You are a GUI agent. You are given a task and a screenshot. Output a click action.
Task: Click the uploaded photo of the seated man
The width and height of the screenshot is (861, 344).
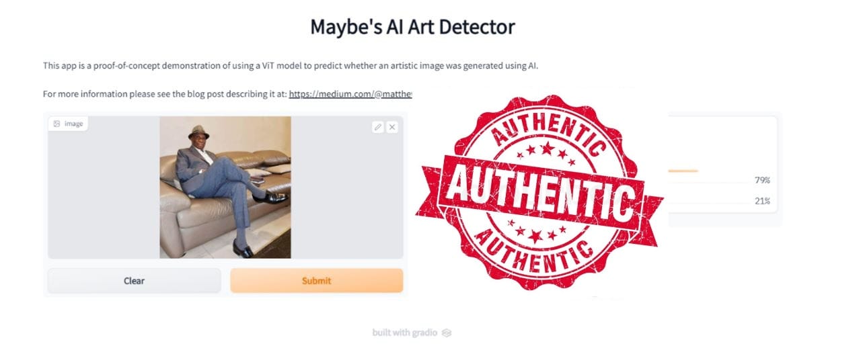pyautogui.click(x=225, y=187)
